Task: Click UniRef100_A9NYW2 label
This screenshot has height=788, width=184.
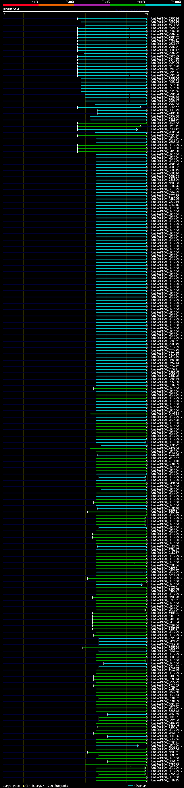Action: (x=165, y=53)
